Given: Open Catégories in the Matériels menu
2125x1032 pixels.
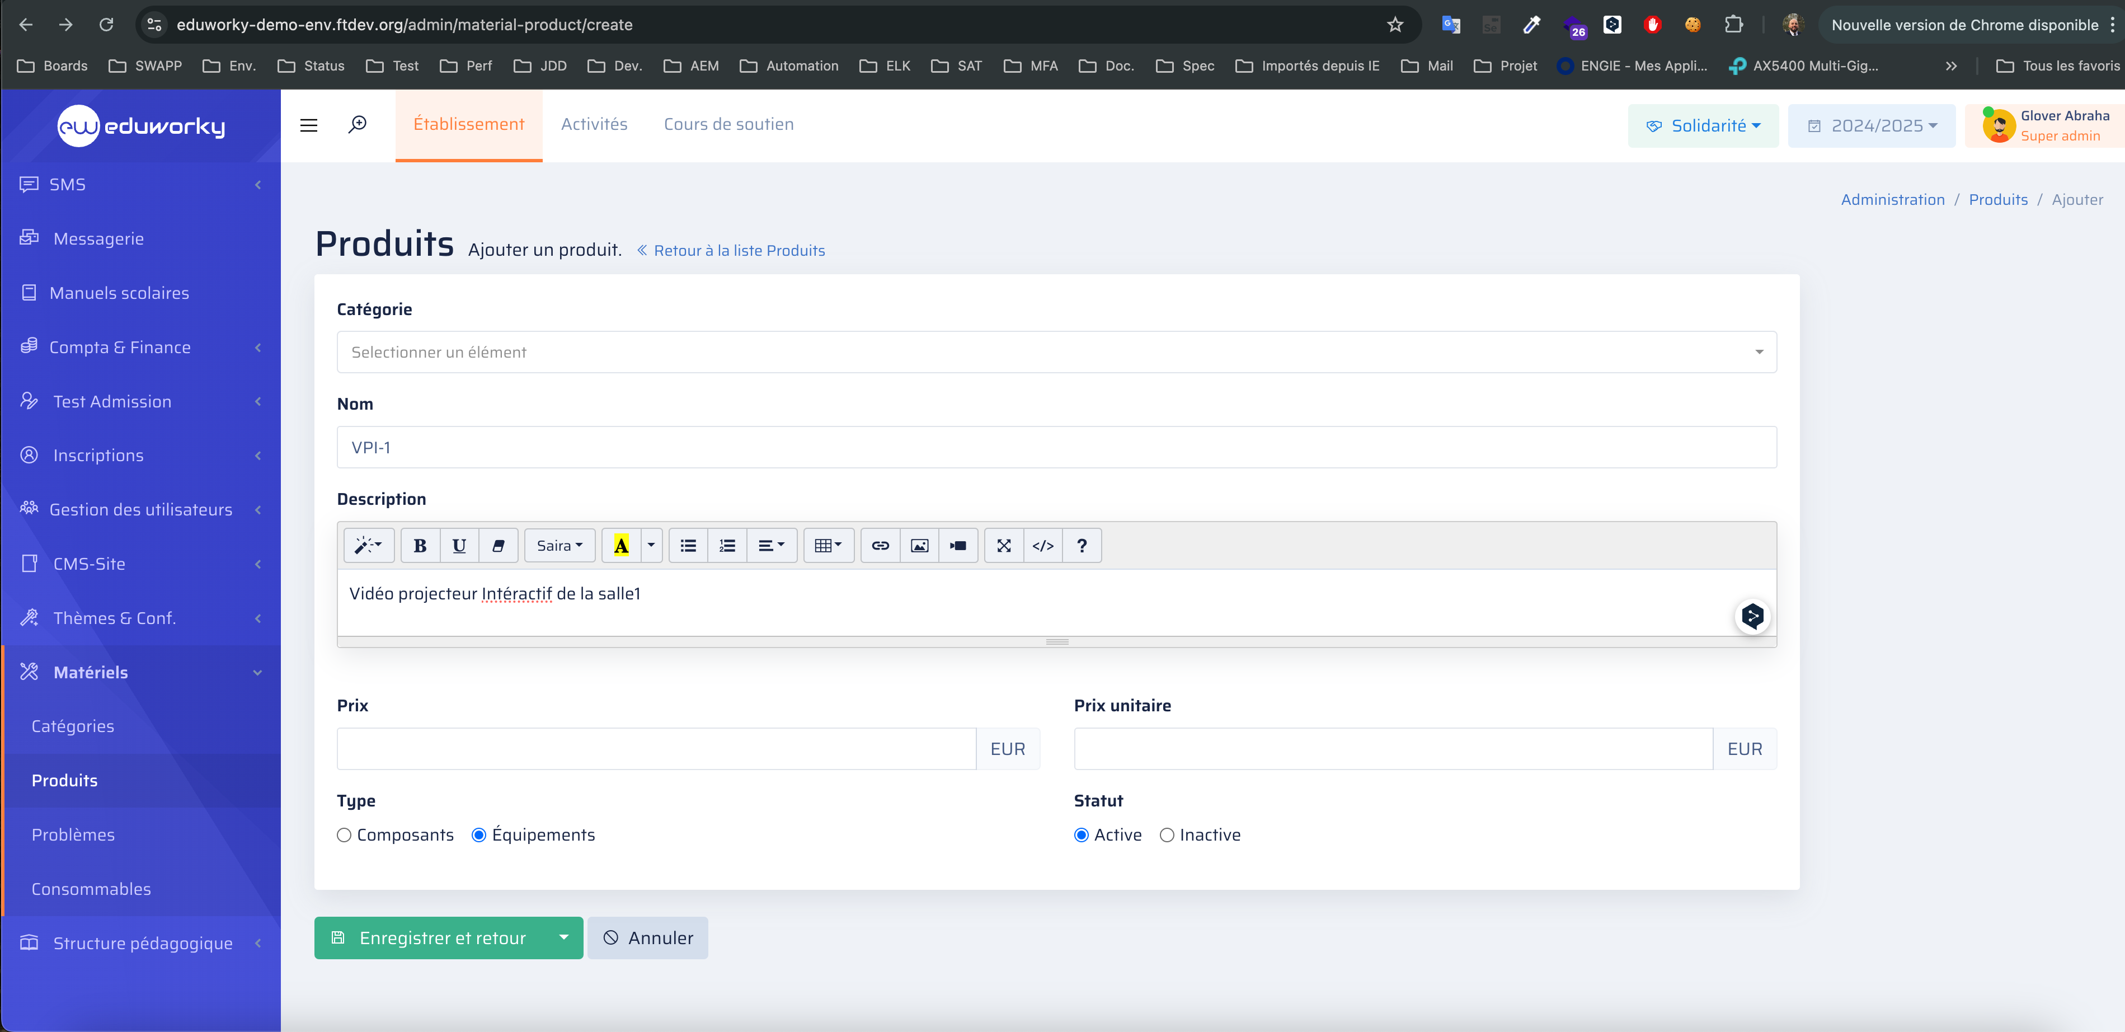Looking at the screenshot, I should point(73,726).
